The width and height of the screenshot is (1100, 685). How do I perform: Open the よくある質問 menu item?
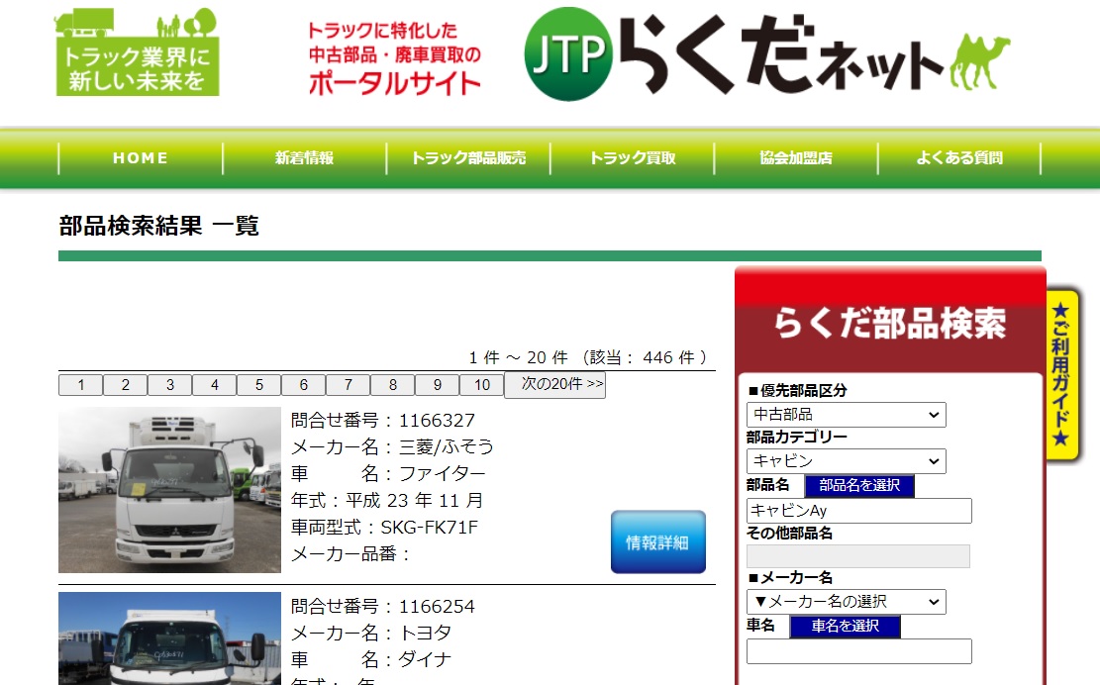pyautogui.click(x=959, y=158)
